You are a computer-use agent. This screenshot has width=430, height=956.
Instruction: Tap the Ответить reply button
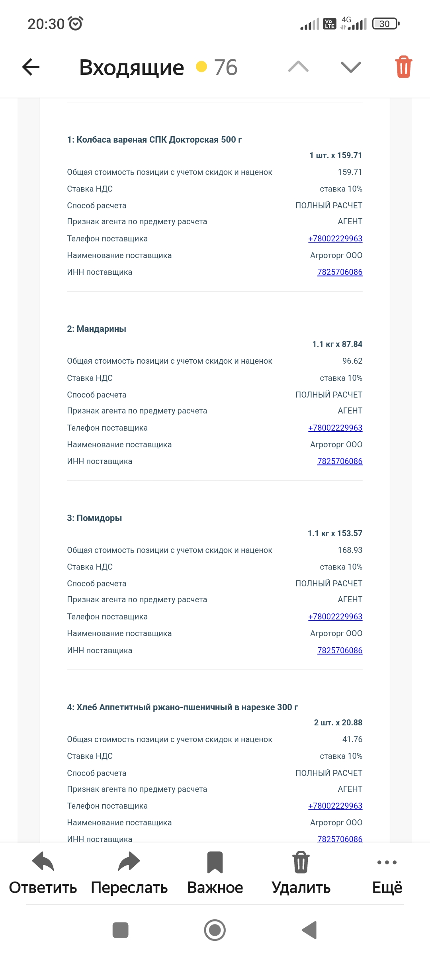[x=43, y=873]
